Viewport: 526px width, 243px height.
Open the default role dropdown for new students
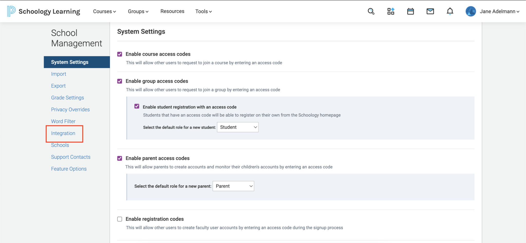[237, 127]
